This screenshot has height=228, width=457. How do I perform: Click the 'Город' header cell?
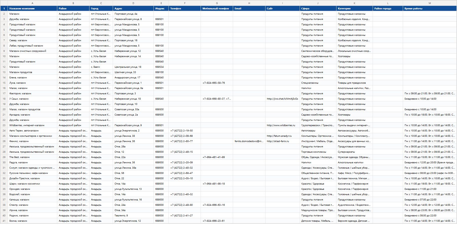tap(101, 9)
